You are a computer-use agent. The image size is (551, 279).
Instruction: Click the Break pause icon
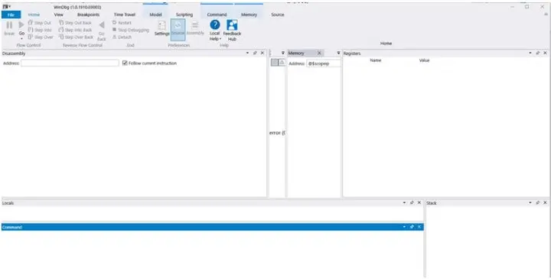(9, 25)
